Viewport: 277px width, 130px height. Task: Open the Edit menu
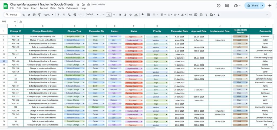pos(19,8)
